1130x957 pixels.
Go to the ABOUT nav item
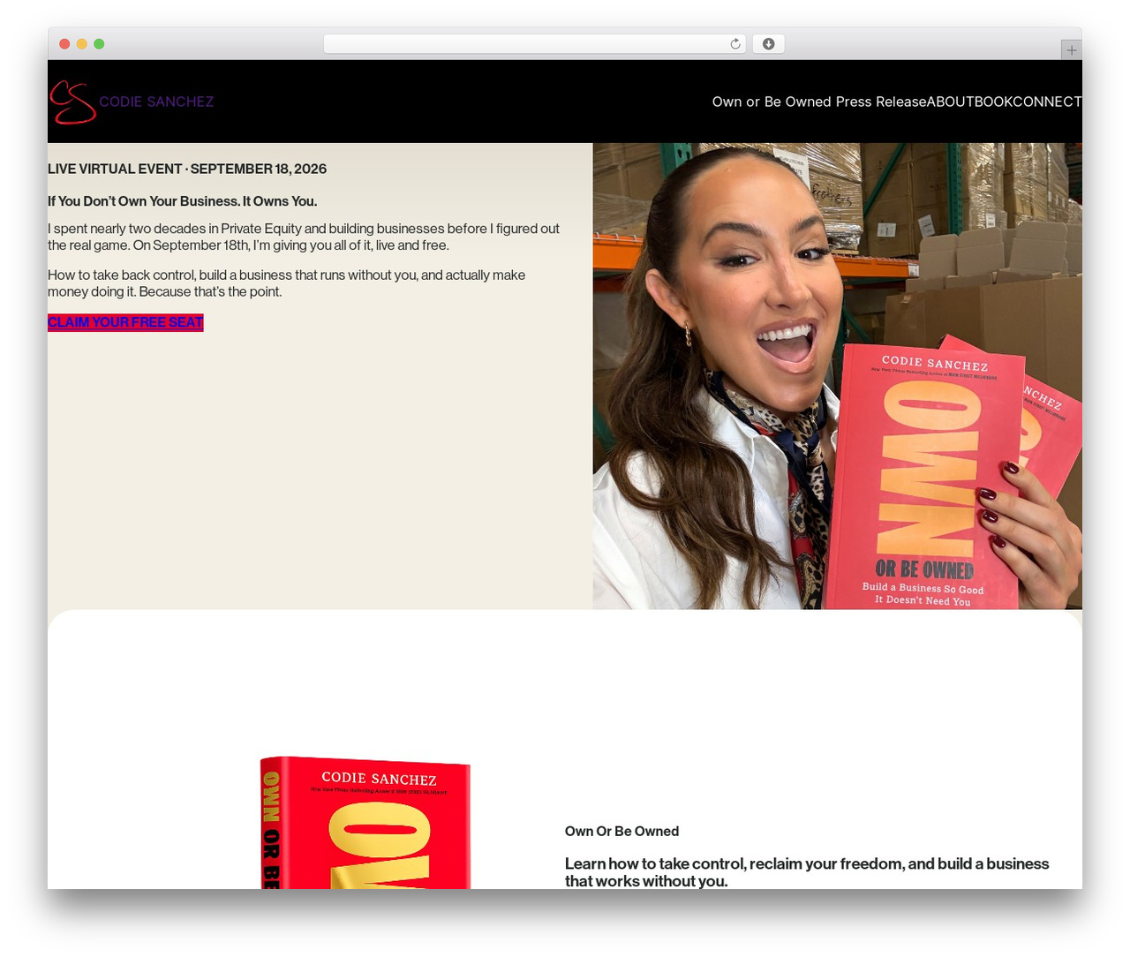point(950,102)
